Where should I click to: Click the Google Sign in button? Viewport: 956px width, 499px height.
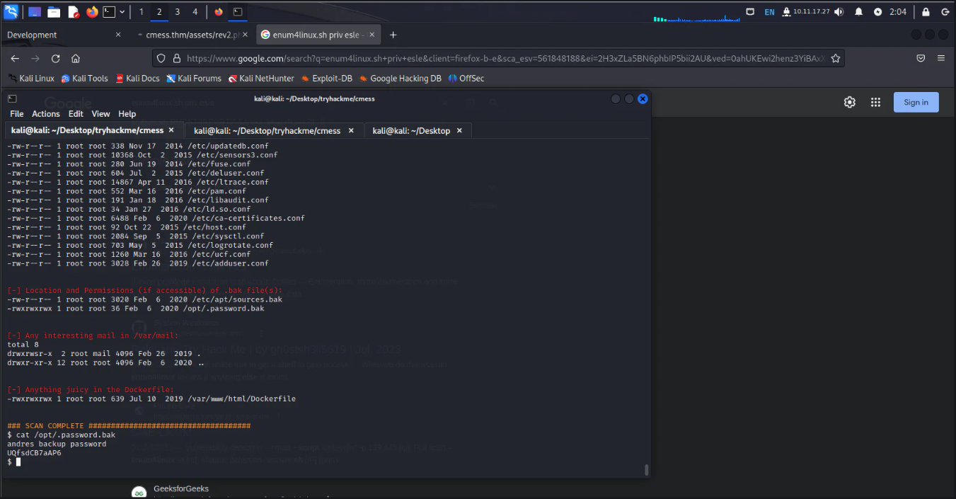(916, 103)
